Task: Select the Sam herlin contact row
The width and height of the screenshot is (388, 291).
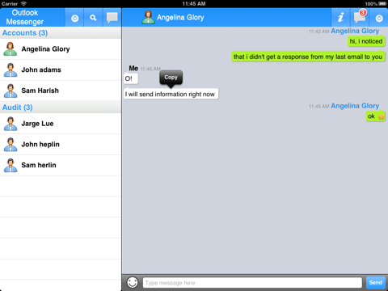Action: [x=61, y=165]
